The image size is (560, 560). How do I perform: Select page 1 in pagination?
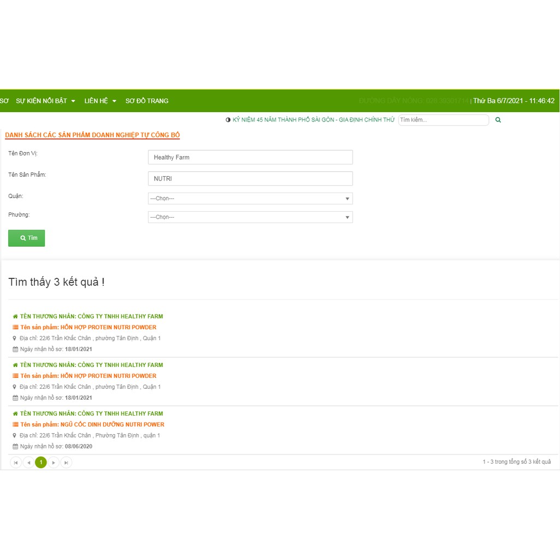(x=41, y=463)
